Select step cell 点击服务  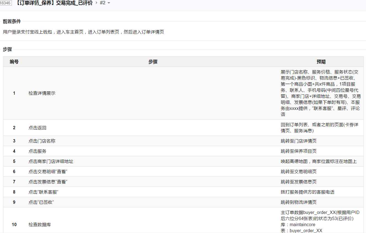37,151
